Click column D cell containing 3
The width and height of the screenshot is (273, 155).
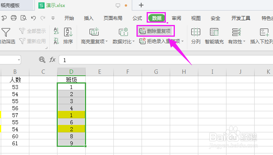(72, 101)
